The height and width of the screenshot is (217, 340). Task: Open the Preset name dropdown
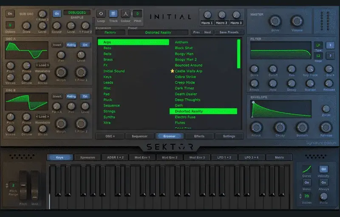[x=158, y=32]
